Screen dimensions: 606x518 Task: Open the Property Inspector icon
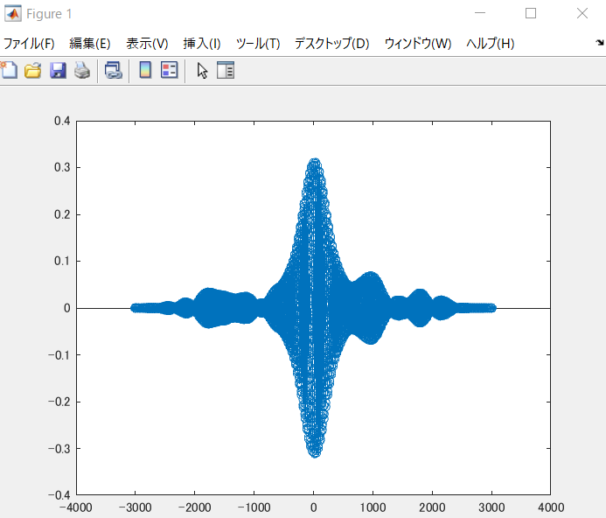pyautogui.click(x=226, y=70)
